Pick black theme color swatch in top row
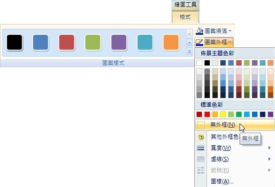 (x=207, y=63)
